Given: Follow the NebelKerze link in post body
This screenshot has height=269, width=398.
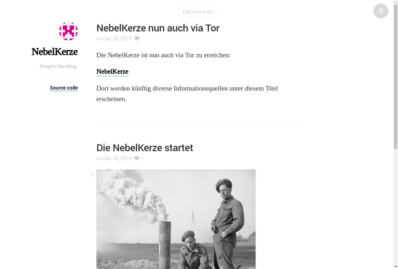Looking at the screenshot, I should click(112, 72).
